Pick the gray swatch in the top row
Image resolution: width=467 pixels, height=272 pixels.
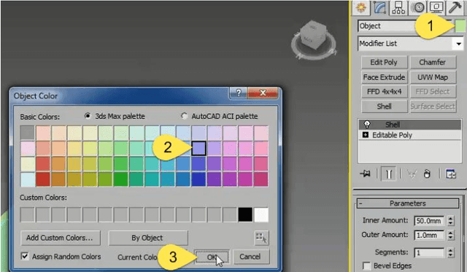pyautogui.click(x=28, y=133)
